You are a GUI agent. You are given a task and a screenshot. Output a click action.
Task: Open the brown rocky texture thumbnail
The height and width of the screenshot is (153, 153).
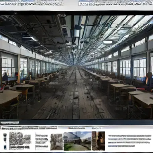pyautogui.click(x=98, y=141)
